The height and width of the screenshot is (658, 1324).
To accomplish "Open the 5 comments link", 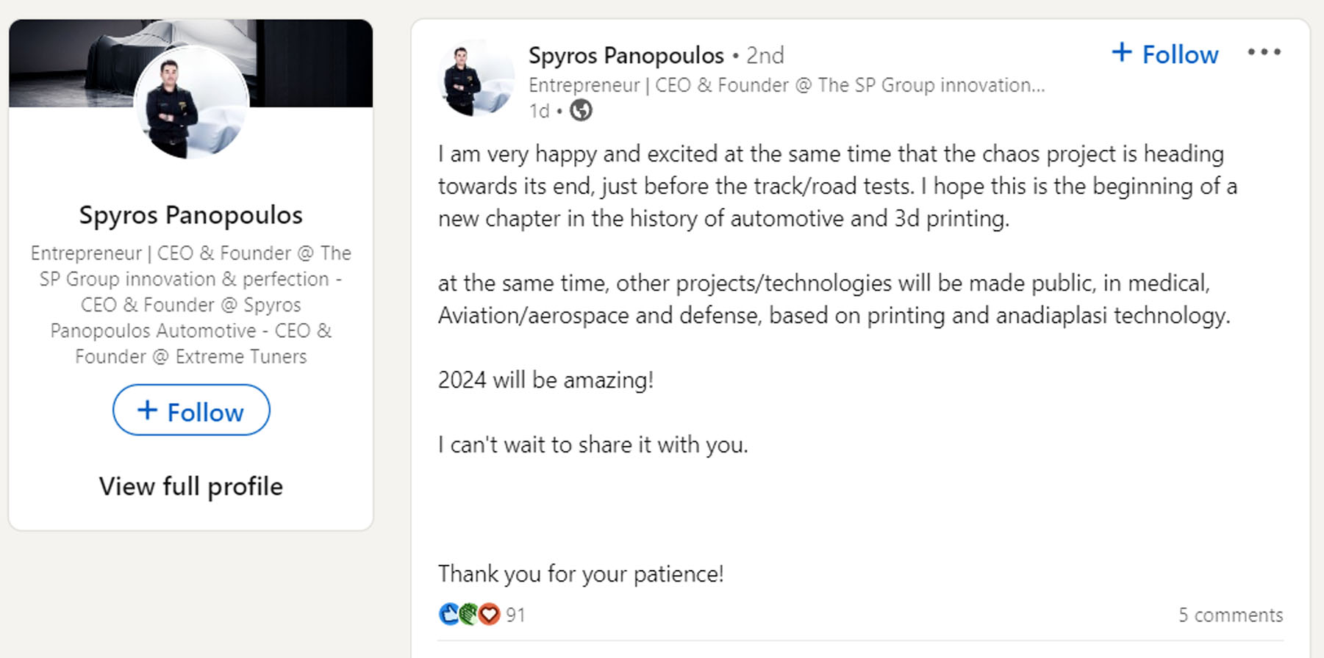I will pos(1231,615).
